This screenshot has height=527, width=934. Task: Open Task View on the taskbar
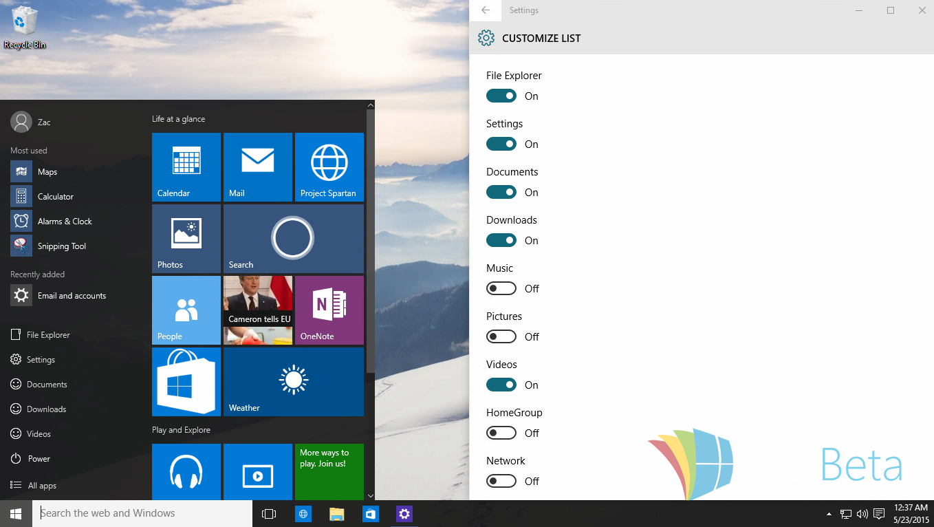pyautogui.click(x=269, y=514)
